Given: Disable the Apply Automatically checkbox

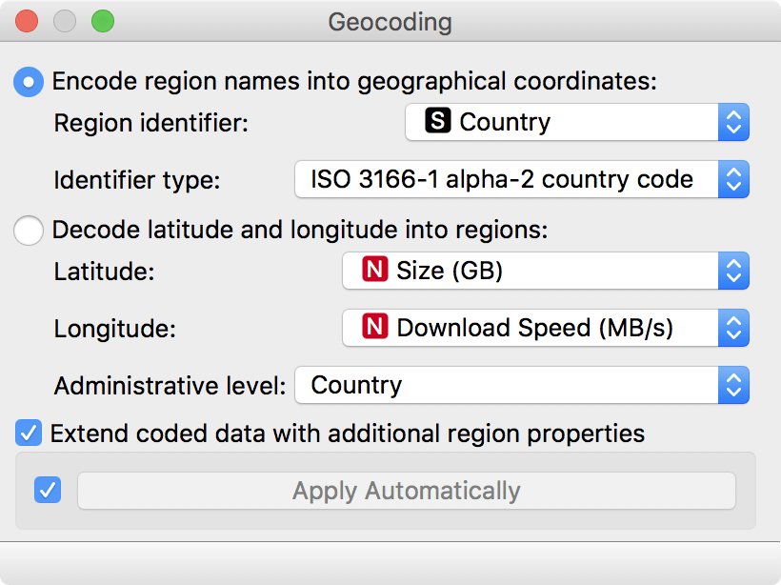Looking at the screenshot, I should [48, 490].
